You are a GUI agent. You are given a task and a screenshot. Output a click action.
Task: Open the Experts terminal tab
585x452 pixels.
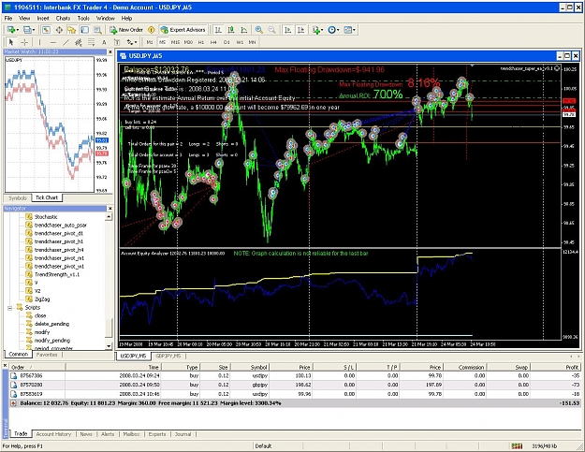coord(157,434)
